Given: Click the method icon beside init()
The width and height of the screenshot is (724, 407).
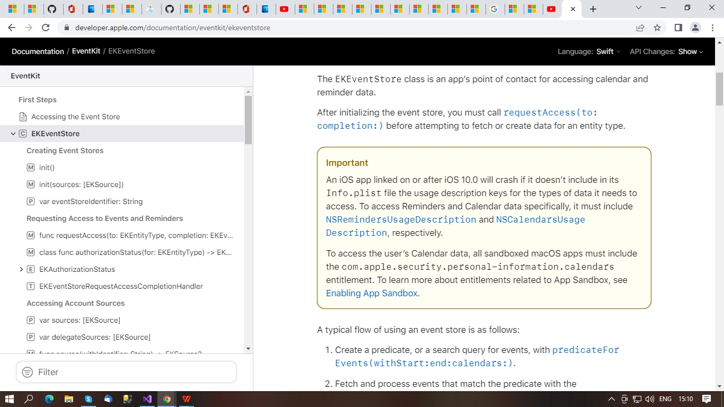Looking at the screenshot, I should point(31,167).
